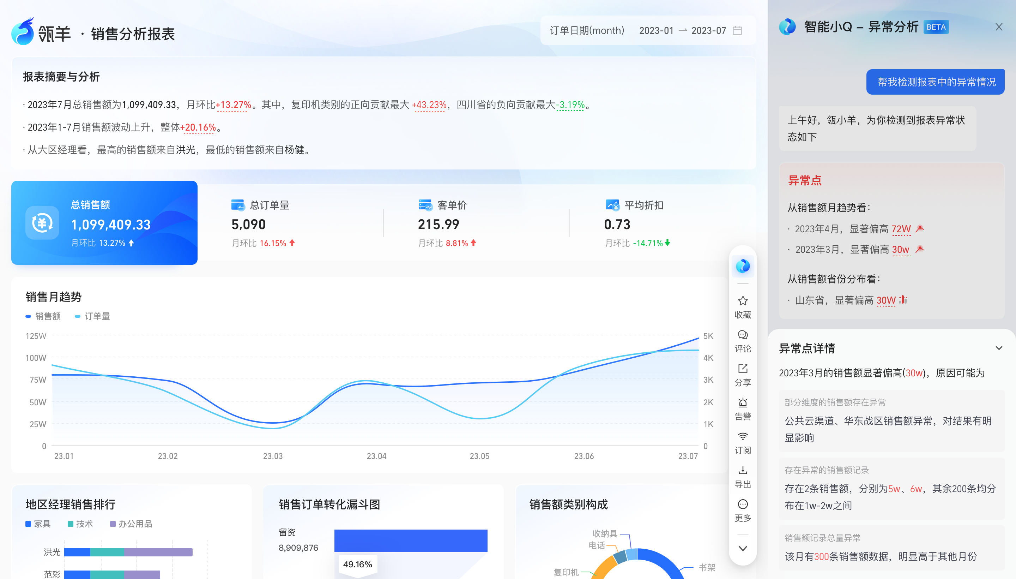Viewport: 1016px width, 579px height.
Task: Click bar chart icon beside 山东省 30W
Action: (x=903, y=299)
